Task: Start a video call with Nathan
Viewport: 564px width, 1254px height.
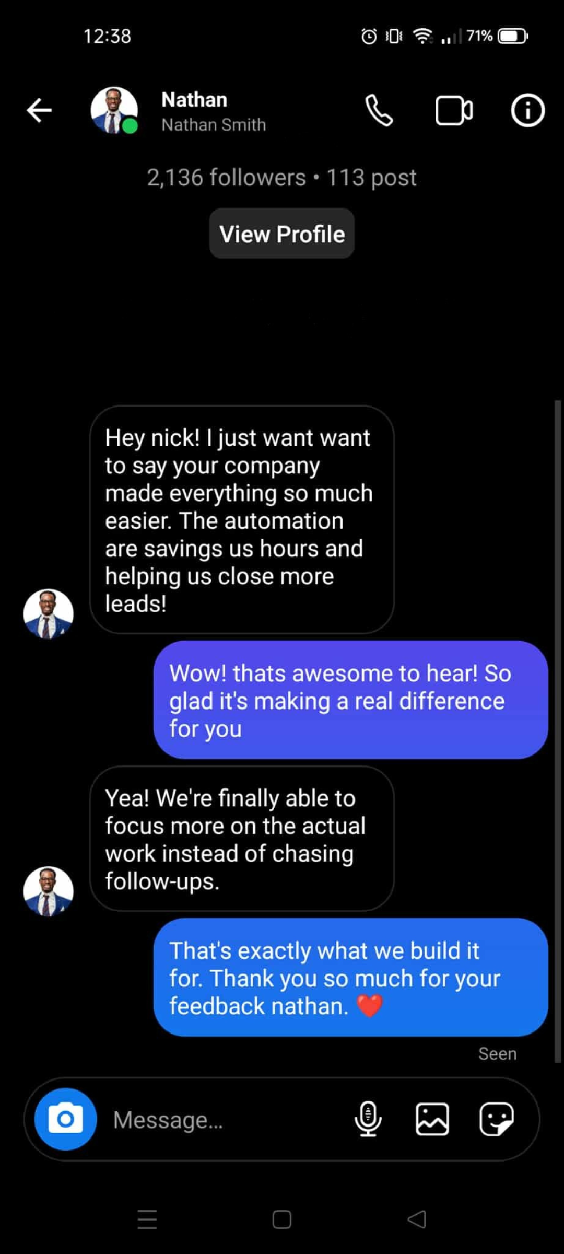Action: click(454, 110)
